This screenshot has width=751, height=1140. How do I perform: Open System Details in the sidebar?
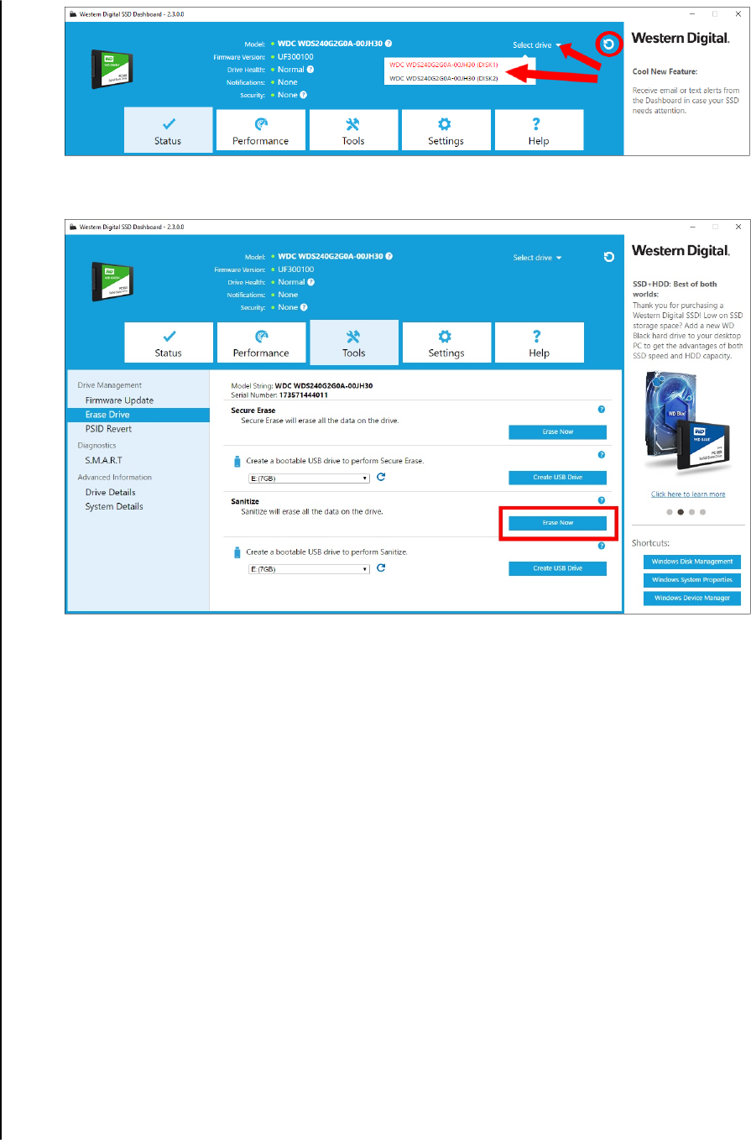[114, 506]
